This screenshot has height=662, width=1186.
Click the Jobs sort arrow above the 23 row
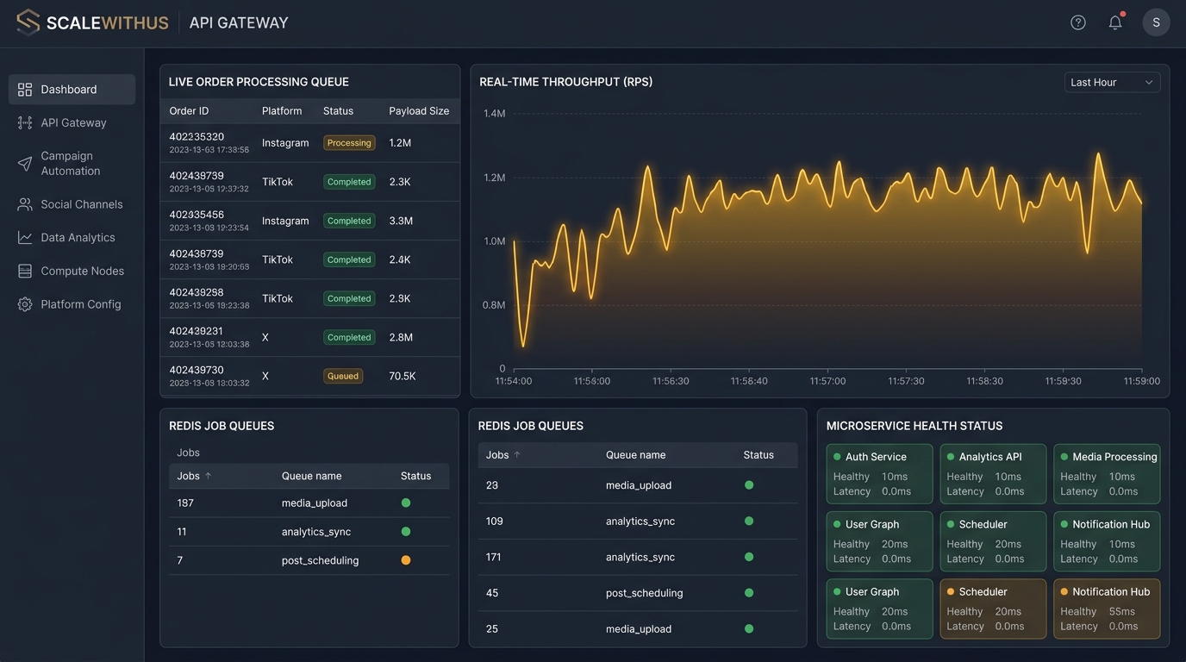click(x=517, y=455)
